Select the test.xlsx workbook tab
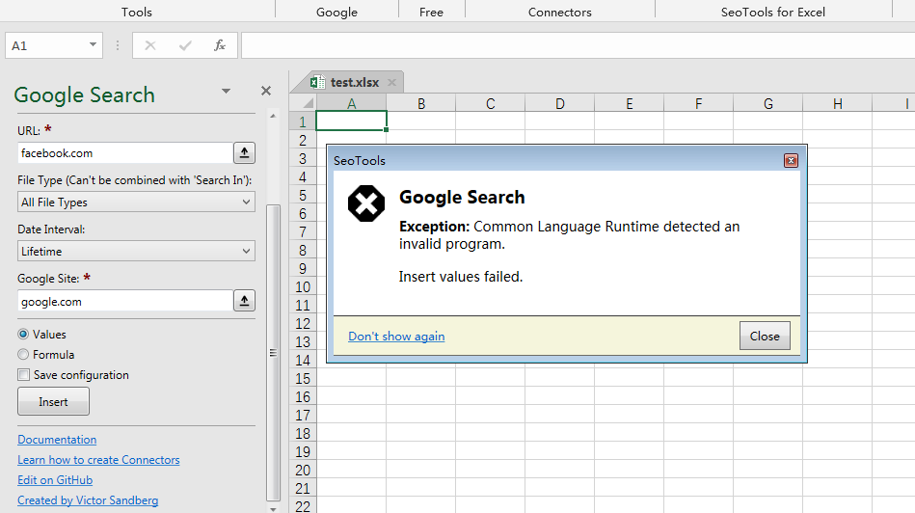Viewport: 915px width, 513px height. 355,82
